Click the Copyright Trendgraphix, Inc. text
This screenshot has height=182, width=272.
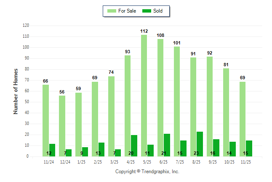[147, 172]
